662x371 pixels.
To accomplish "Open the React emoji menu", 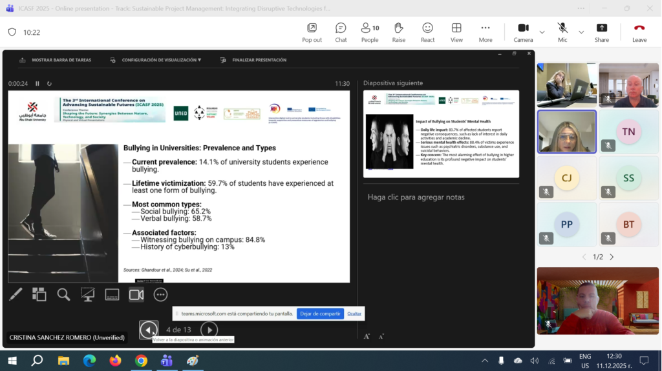I will (427, 32).
